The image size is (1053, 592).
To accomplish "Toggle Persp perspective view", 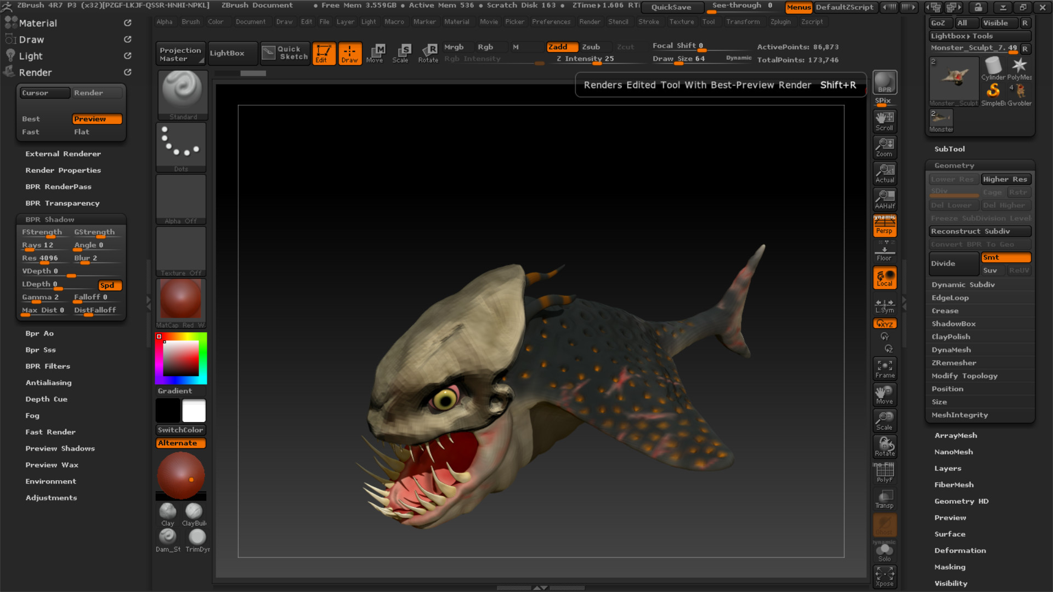I will pyautogui.click(x=885, y=225).
